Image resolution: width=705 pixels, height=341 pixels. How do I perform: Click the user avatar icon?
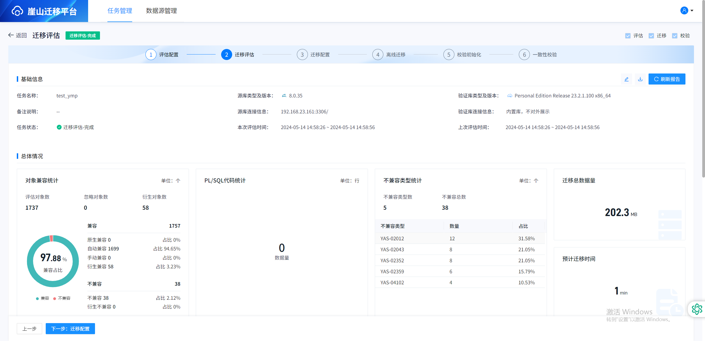(684, 10)
